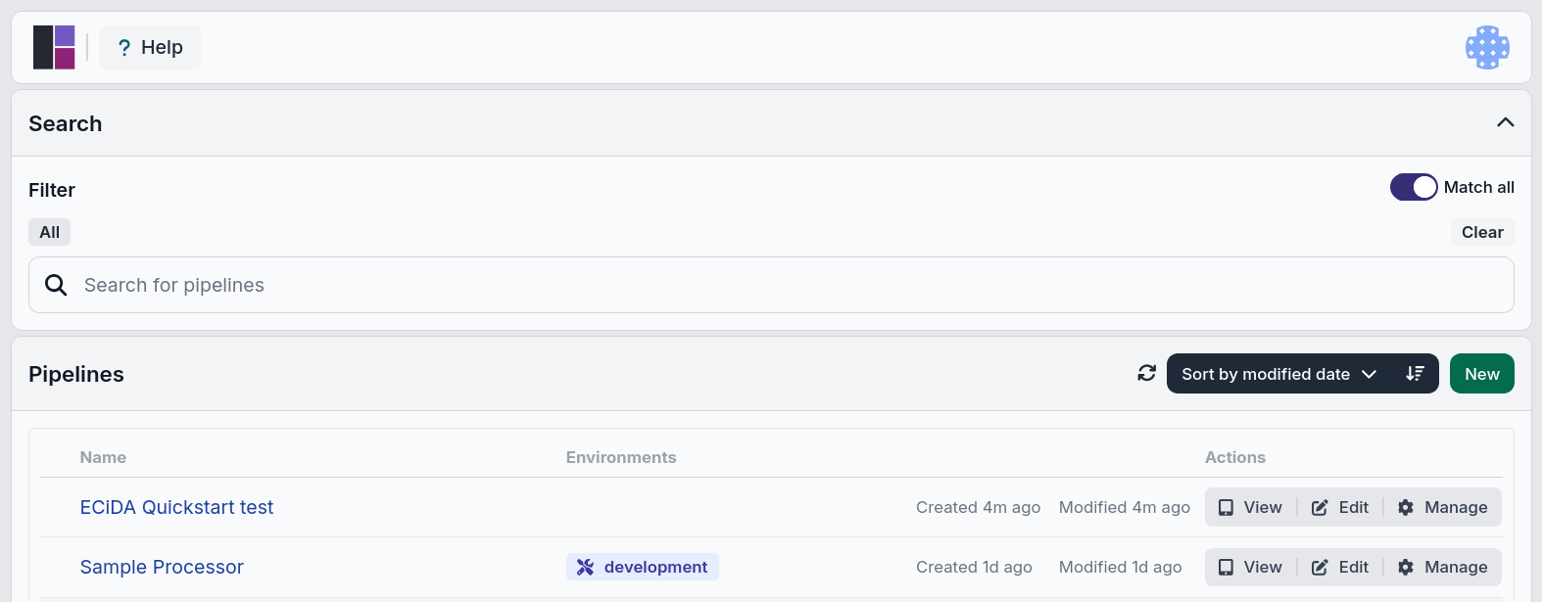
Task: Click 'Created 1d ago' text
Action: (974, 567)
